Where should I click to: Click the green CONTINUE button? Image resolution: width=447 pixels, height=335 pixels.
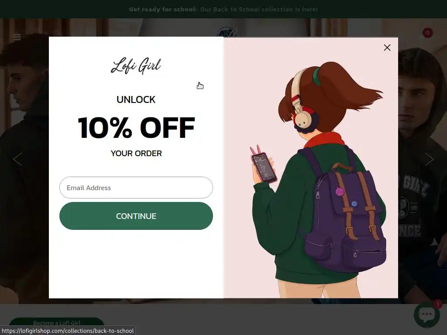(136, 216)
